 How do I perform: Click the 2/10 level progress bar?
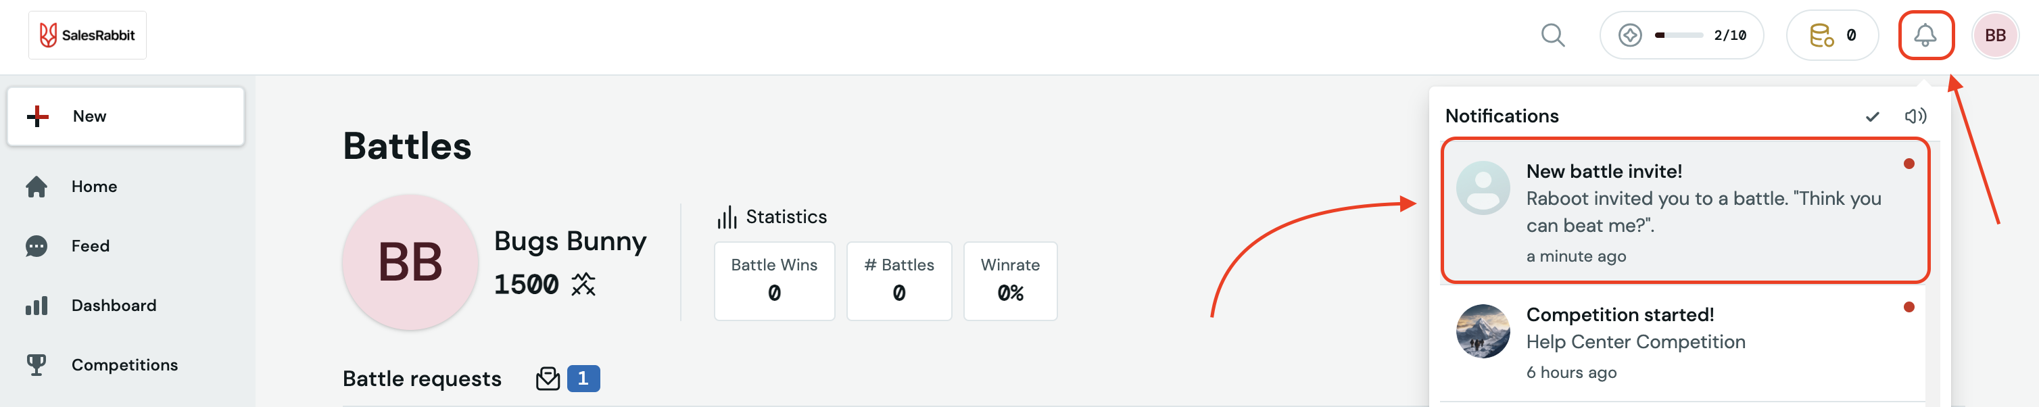click(1679, 36)
